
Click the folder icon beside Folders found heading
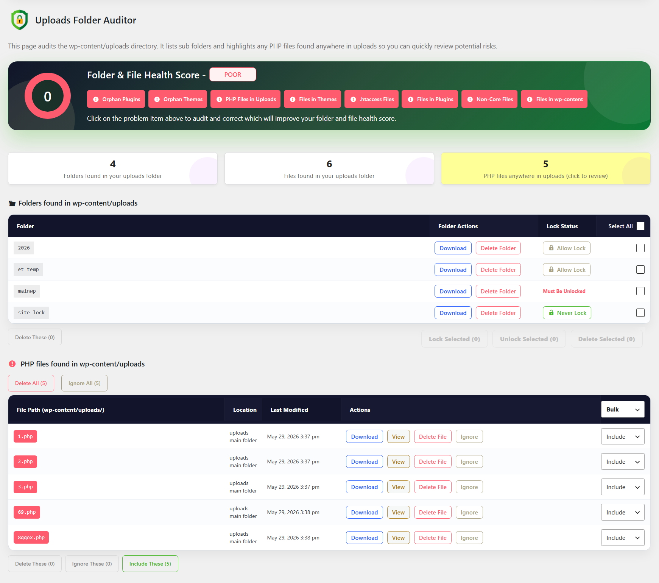[12, 203]
